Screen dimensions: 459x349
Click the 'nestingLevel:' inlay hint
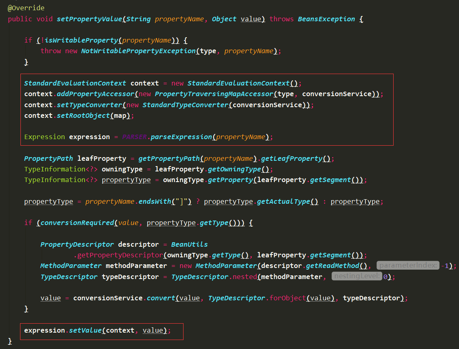(x=357, y=276)
